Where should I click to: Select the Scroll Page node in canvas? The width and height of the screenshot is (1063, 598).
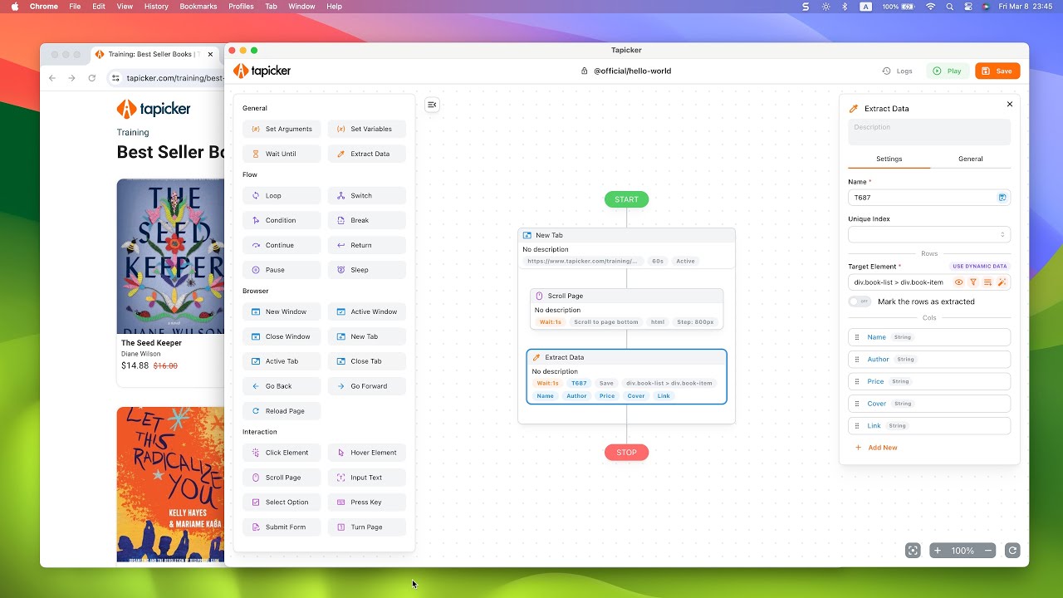(x=626, y=309)
